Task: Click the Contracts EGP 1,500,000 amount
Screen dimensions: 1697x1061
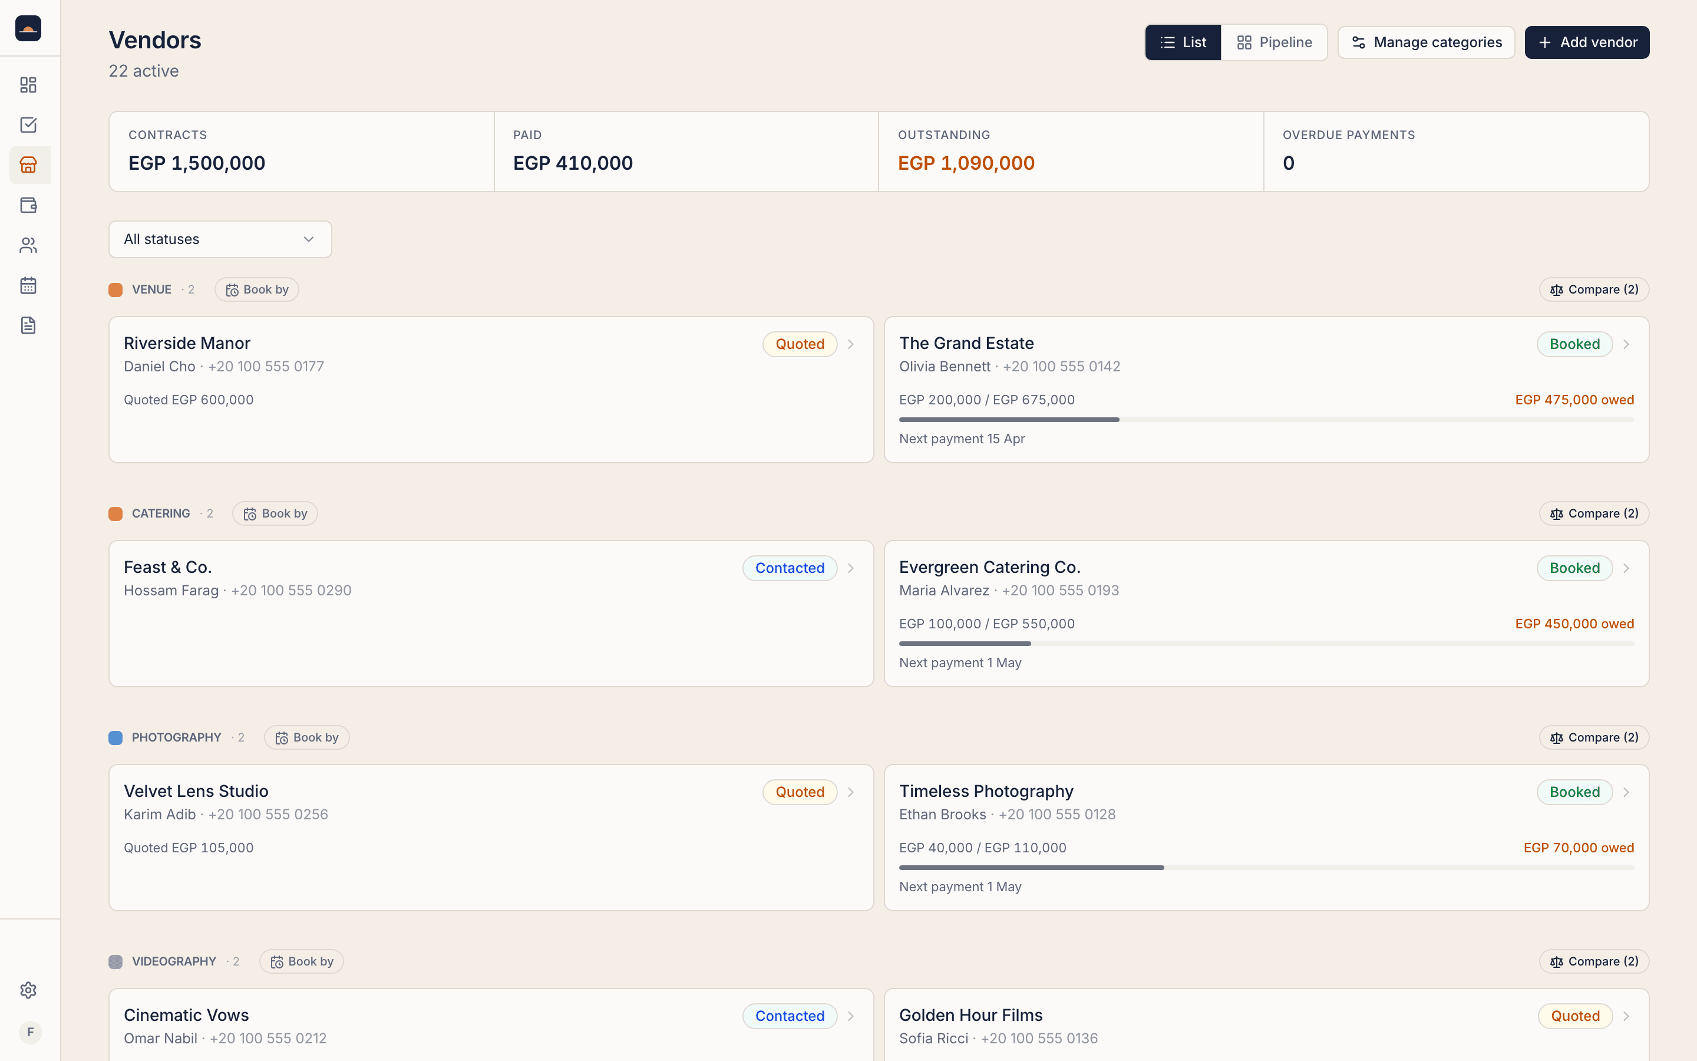Action: (x=197, y=163)
